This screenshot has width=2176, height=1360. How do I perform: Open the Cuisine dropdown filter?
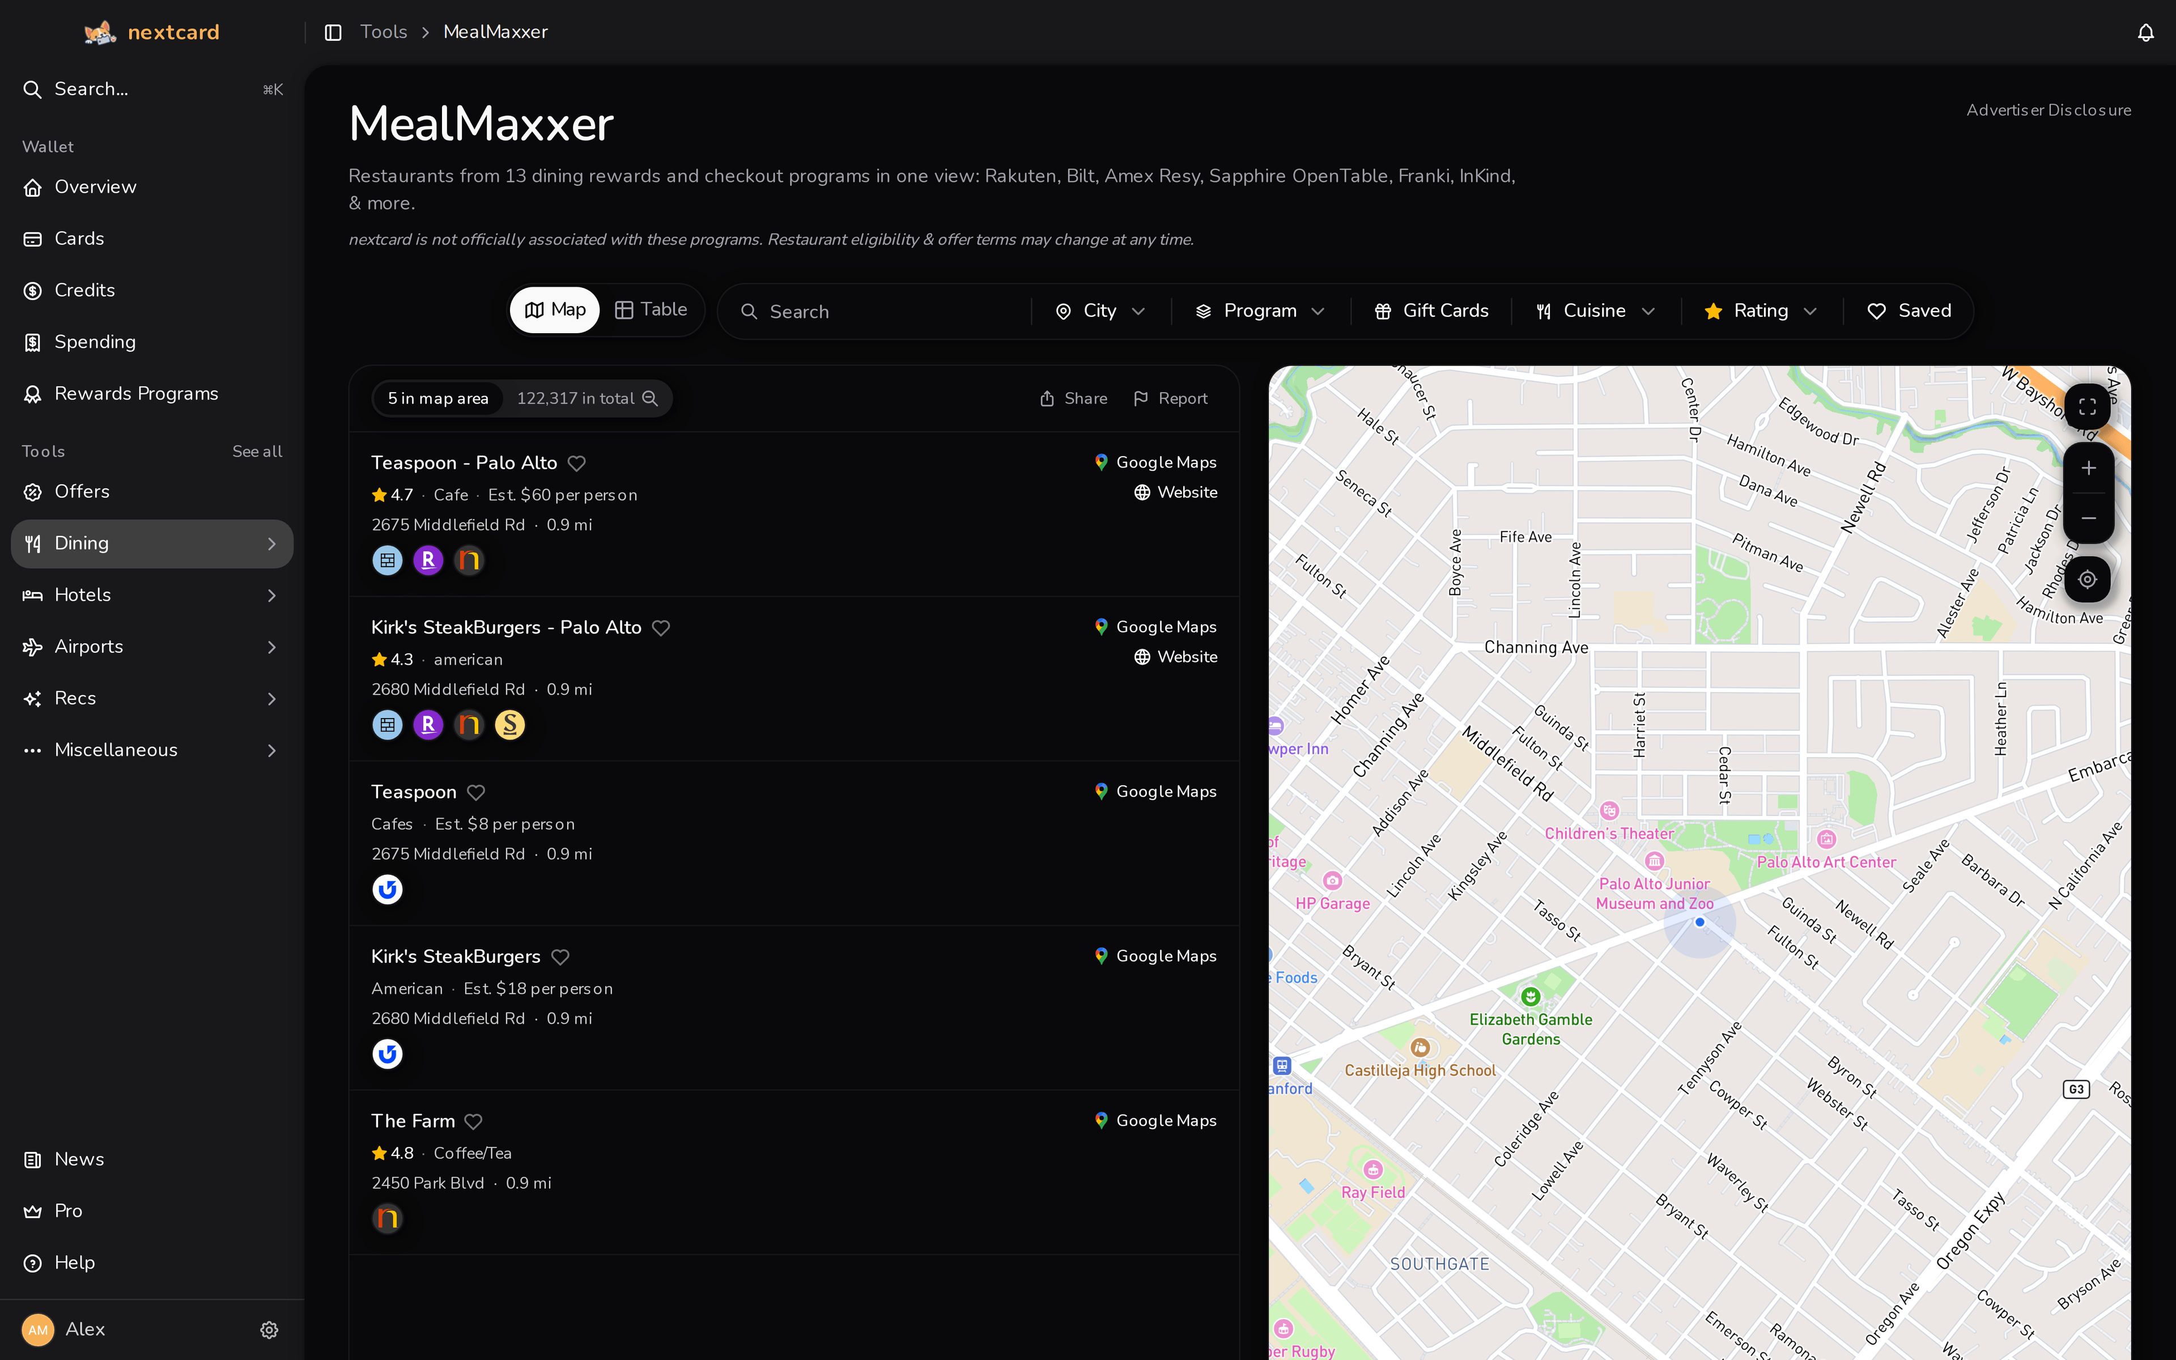(1596, 311)
